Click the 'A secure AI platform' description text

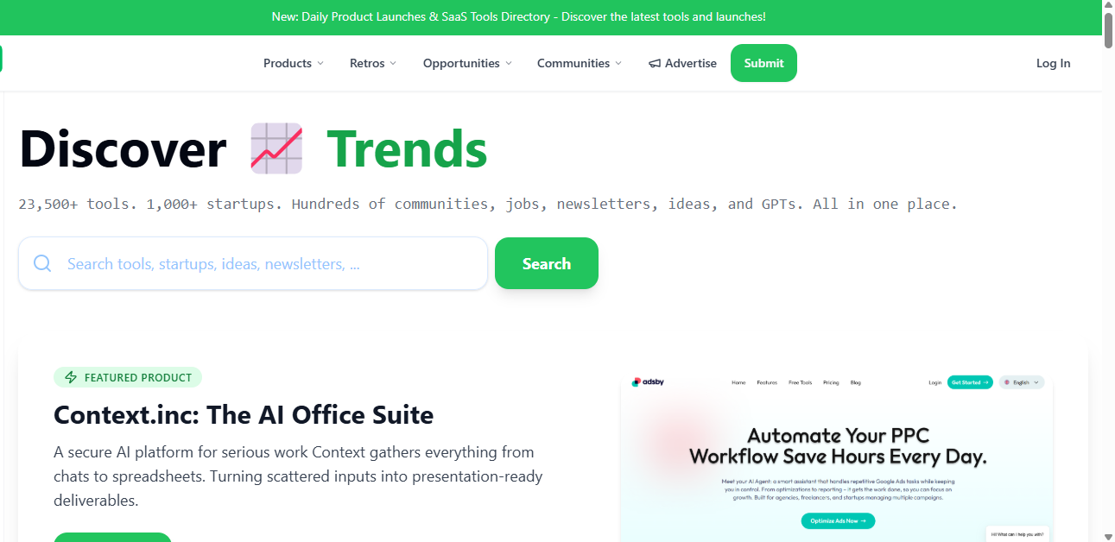tap(298, 476)
